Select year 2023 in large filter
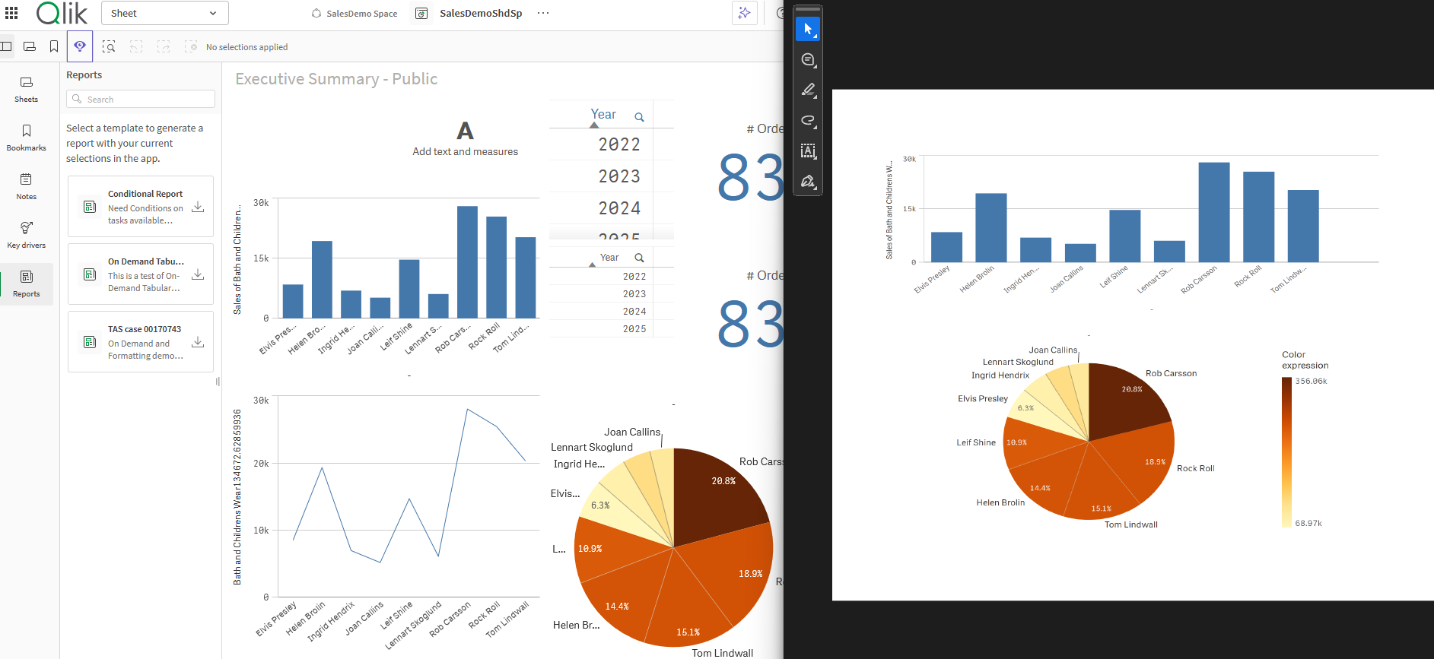Image resolution: width=1434 pixels, height=659 pixels. coord(618,176)
